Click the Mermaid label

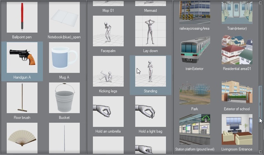click(150, 11)
